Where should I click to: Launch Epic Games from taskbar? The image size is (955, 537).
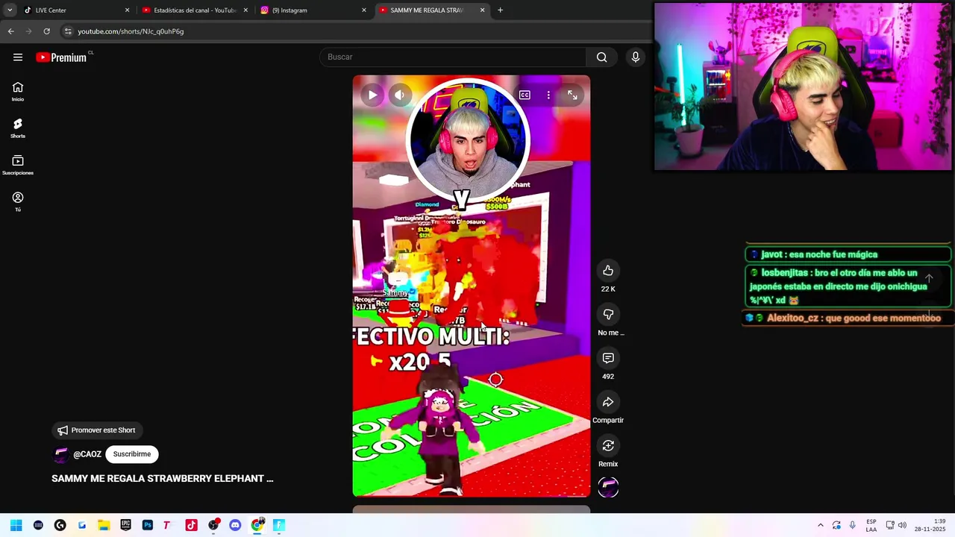[125, 525]
